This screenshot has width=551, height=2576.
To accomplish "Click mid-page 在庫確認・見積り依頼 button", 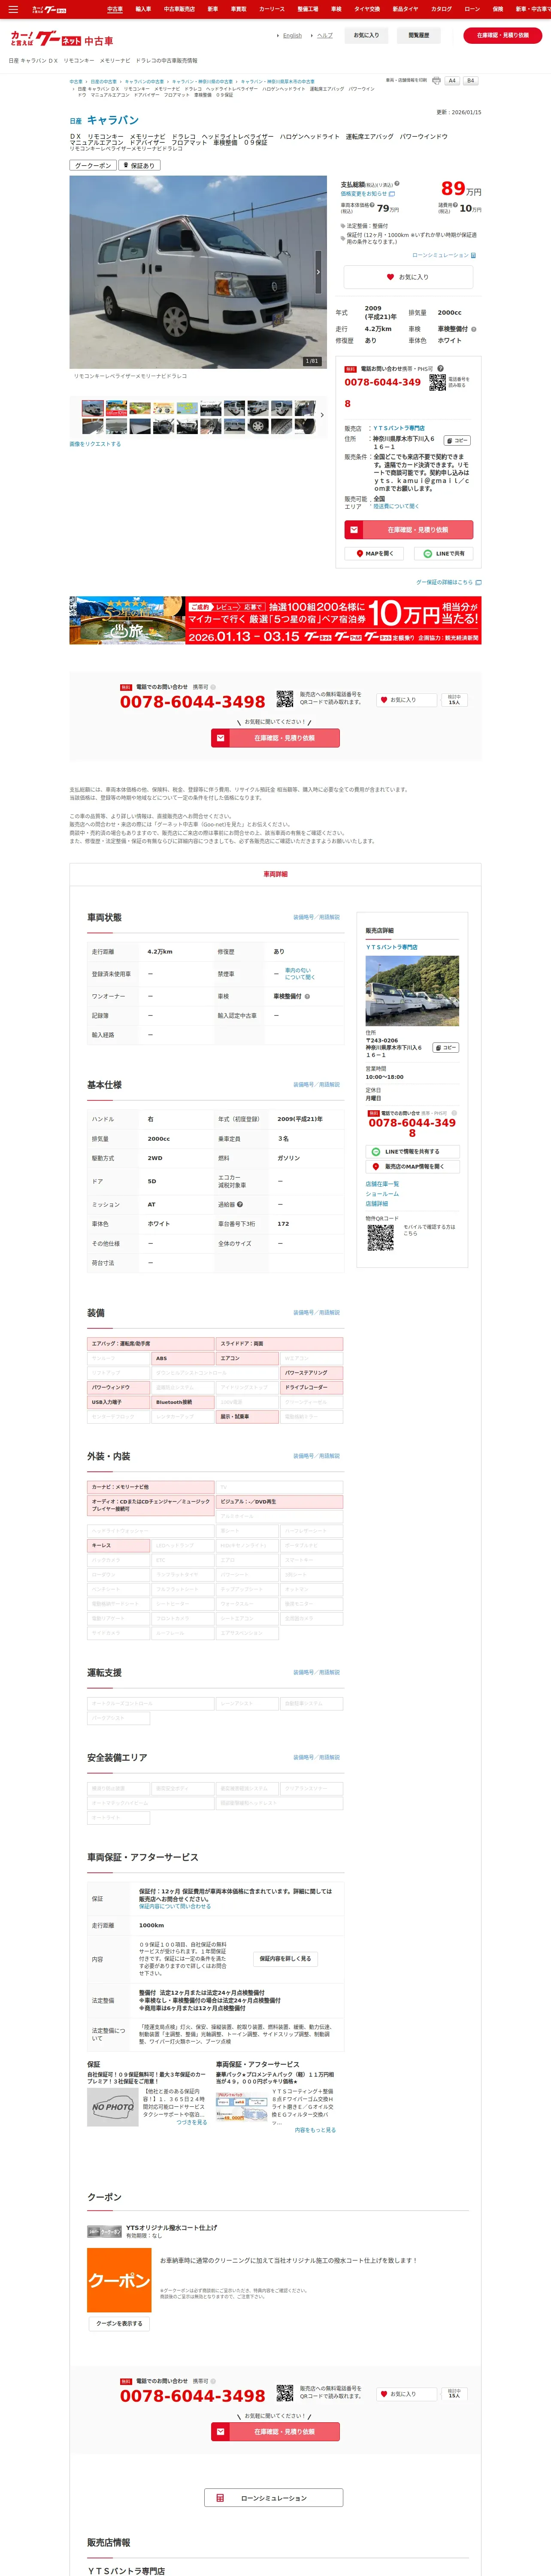I will [275, 738].
